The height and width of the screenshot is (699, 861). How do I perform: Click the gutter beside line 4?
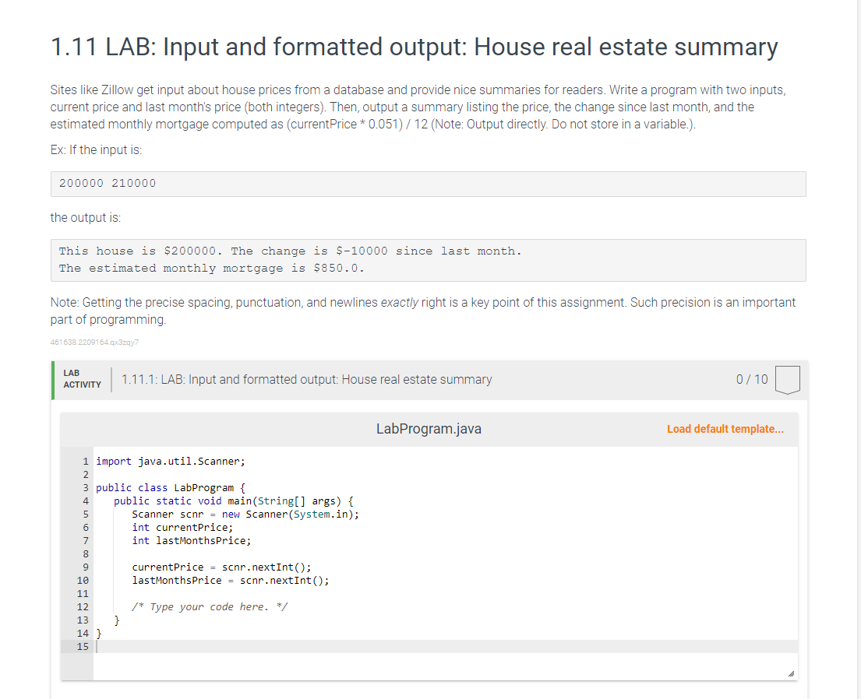(85, 501)
